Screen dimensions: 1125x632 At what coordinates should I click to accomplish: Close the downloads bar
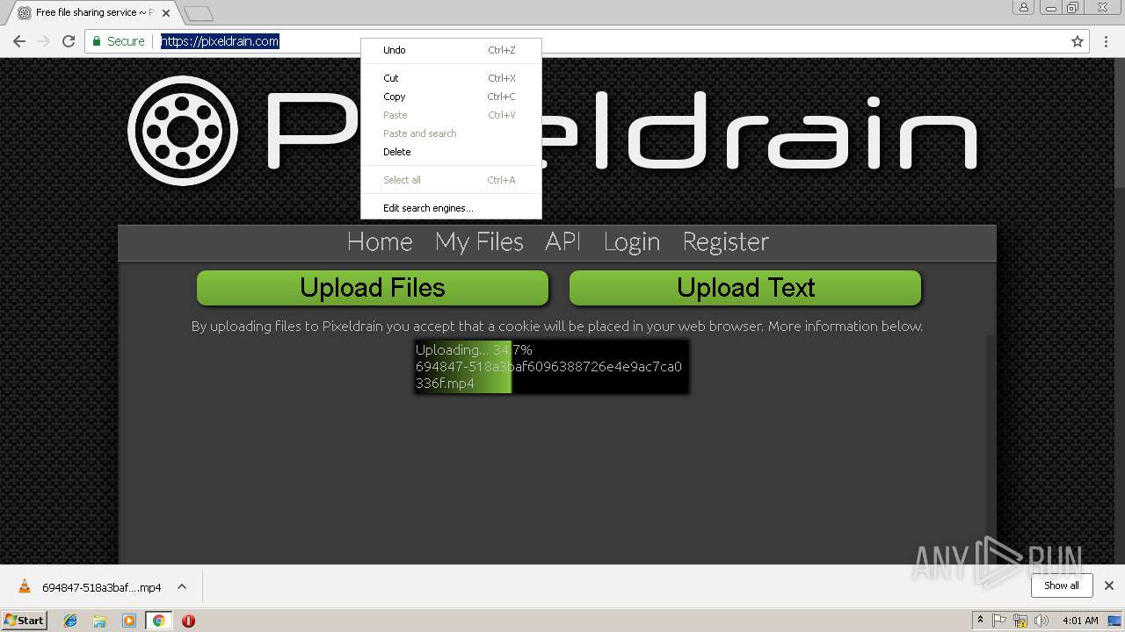tap(1108, 585)
